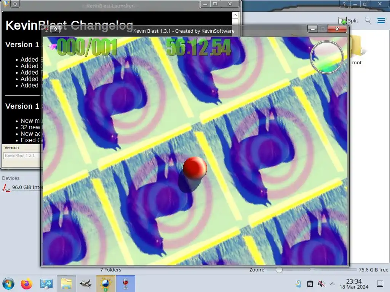390x292 pixels.
Task: Maximize the KevinBlast Launcher window
Action: point(215,4)
